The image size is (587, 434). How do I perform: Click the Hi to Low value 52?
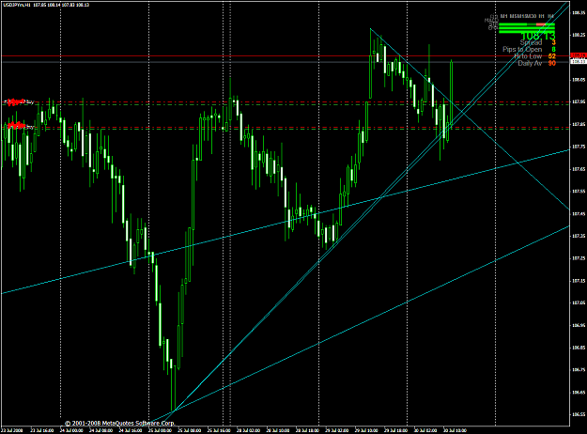point(552,56)
